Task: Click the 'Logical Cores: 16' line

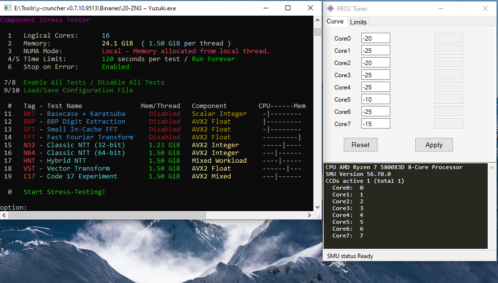Action: [59, 36]
